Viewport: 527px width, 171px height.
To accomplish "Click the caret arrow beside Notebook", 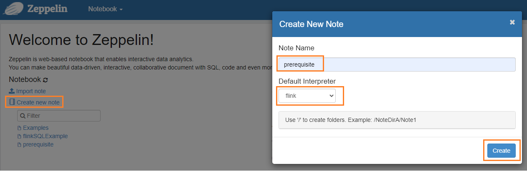I will click(x=121, y=10).
